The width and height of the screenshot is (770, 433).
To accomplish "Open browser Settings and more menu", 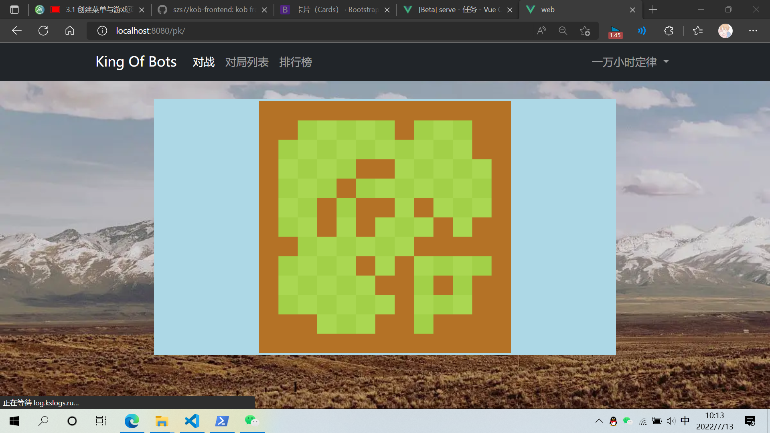I will point(753,30).
